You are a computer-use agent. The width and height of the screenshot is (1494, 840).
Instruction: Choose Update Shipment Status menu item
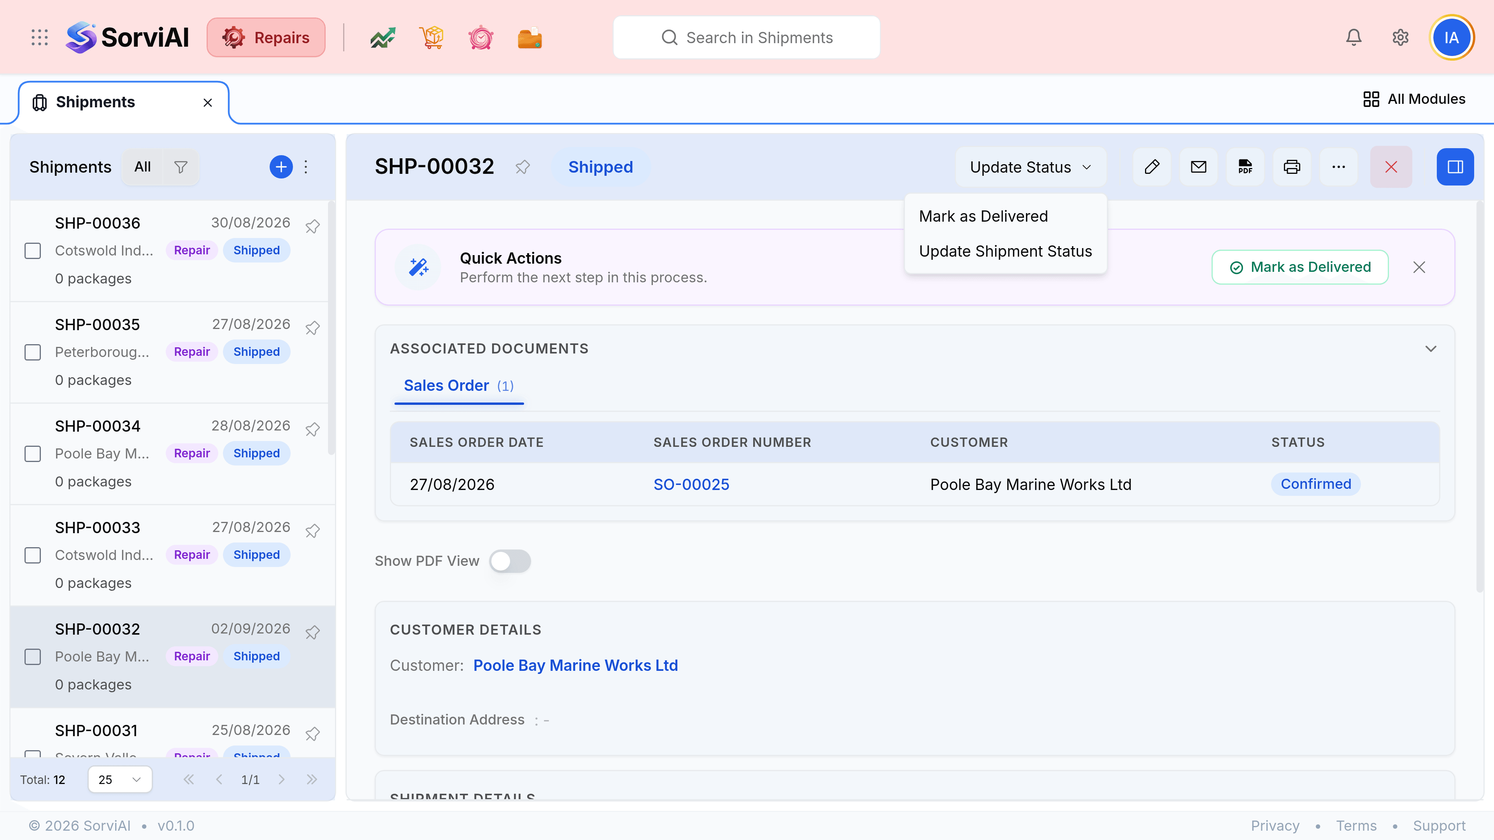[x=1006, y=251]
